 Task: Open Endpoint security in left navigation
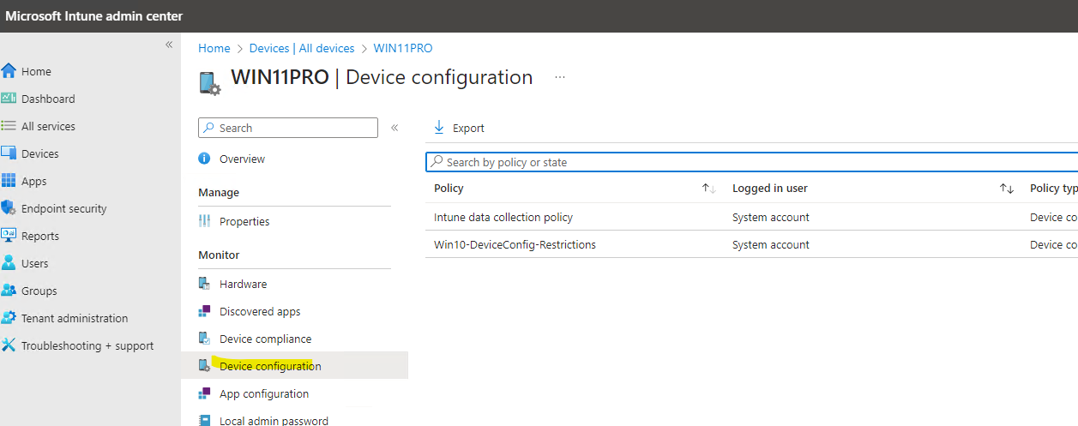[x=64, y=208]
